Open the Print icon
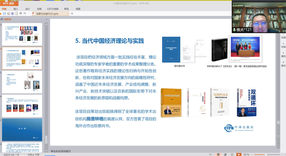The height and width of the screenshot is (156, 286). click(x=13, y=13)
